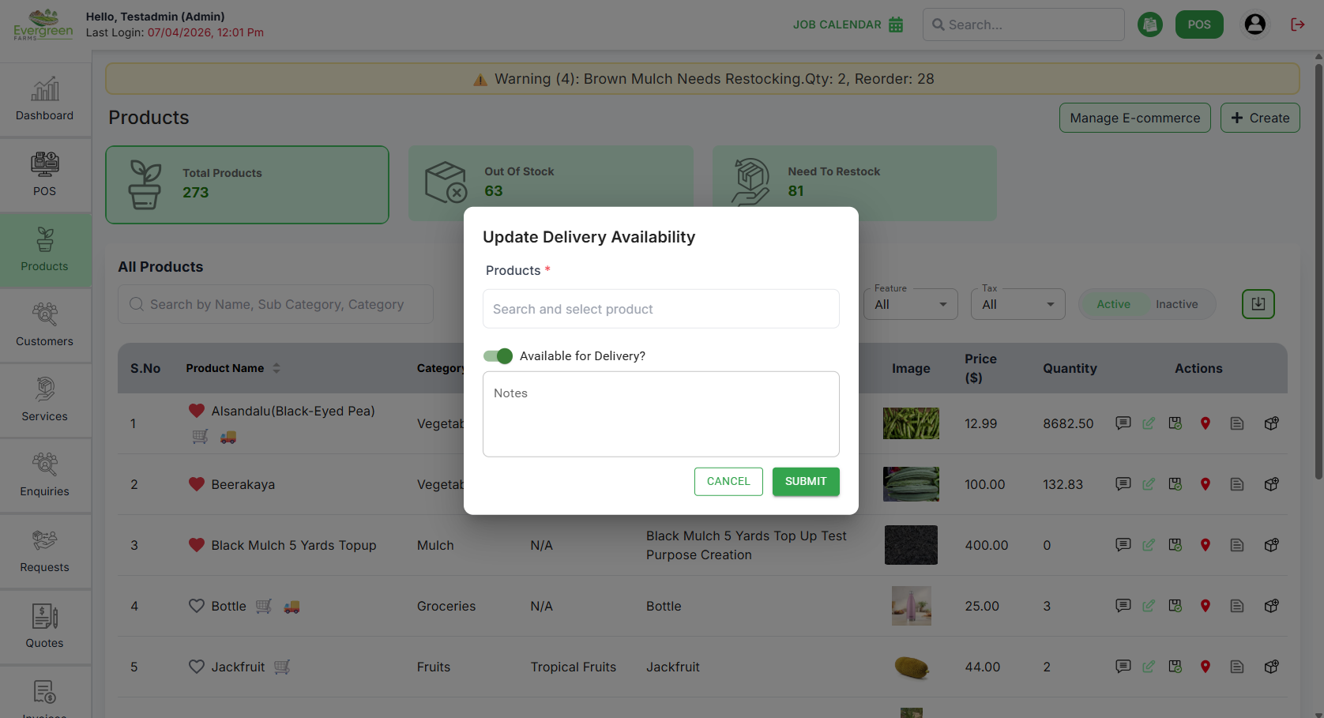
Task: Open Search and select product dropdown
Action: point(661,309)
